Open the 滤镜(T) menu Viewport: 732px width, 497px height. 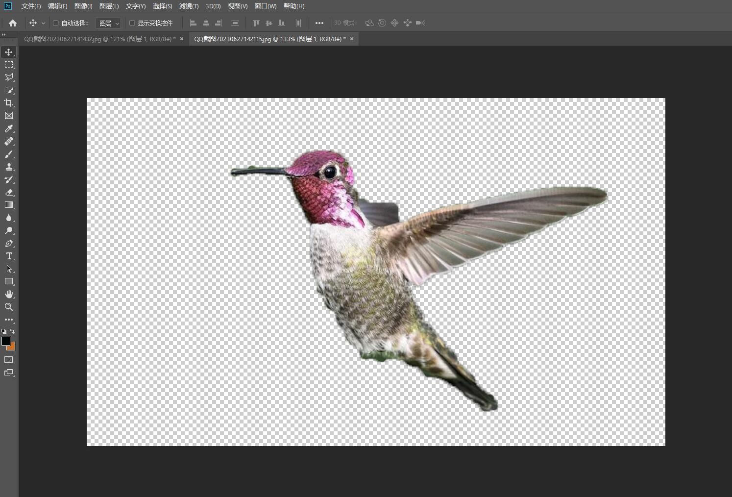point(189,6)
